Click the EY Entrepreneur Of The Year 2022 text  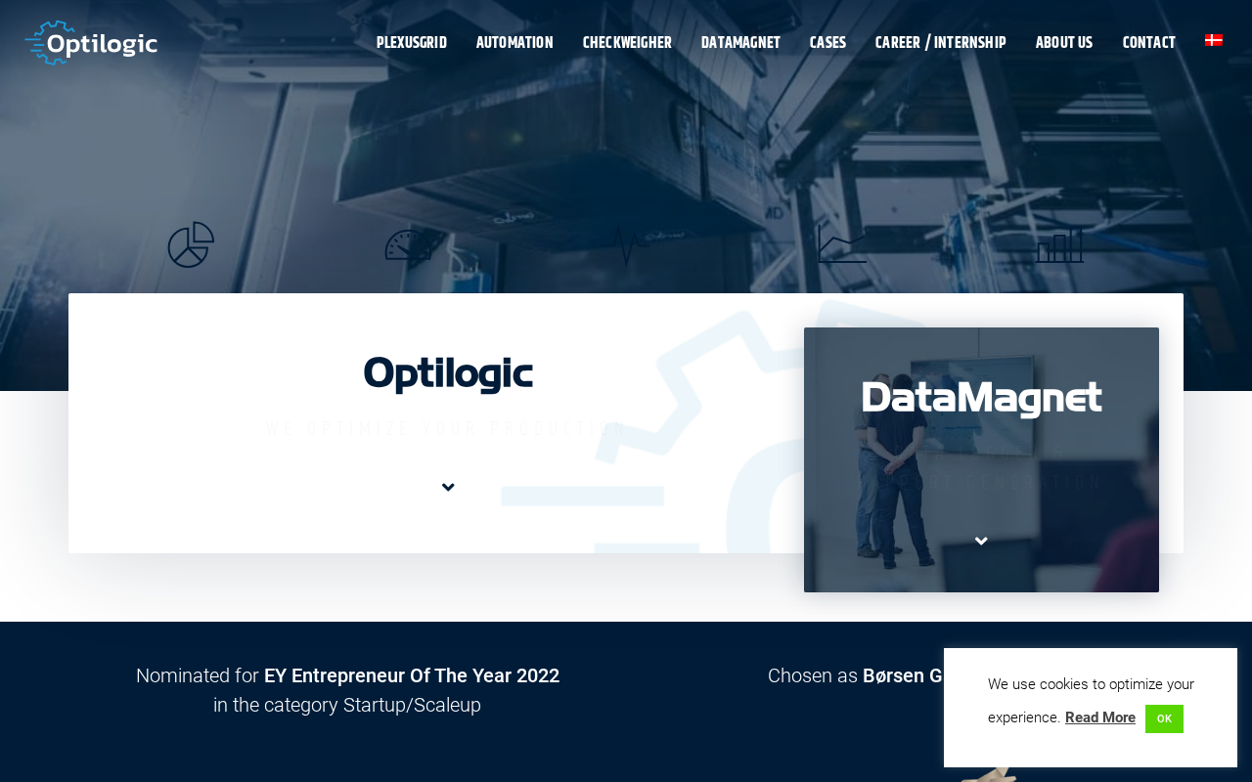(x=412, y=675)
